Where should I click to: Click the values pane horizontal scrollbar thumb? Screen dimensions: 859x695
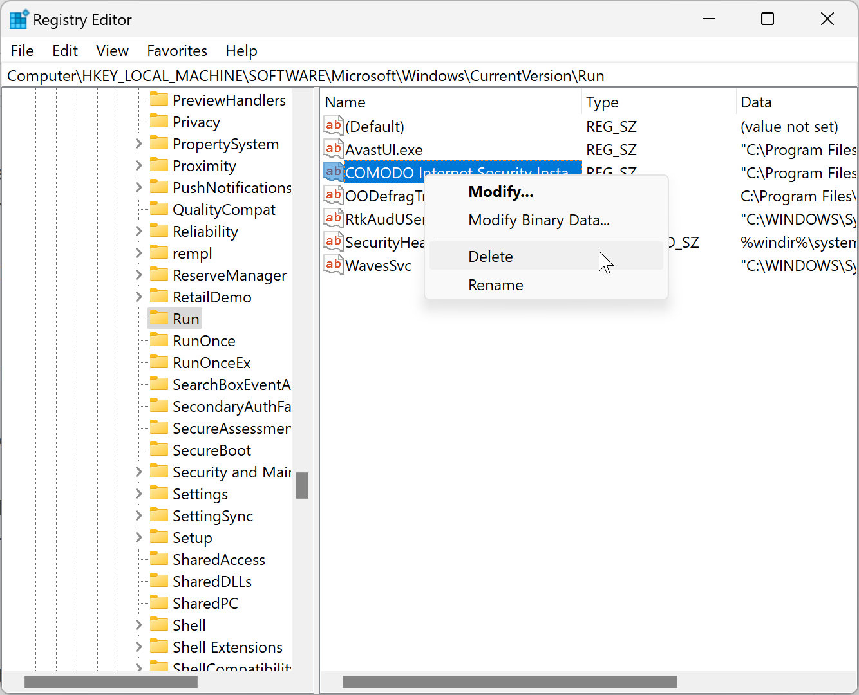tap(510, 681)
